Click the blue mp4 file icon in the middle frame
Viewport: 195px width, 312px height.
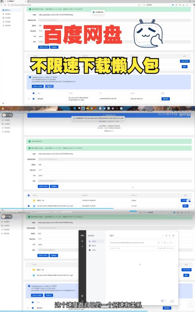(x=34, y=206)
